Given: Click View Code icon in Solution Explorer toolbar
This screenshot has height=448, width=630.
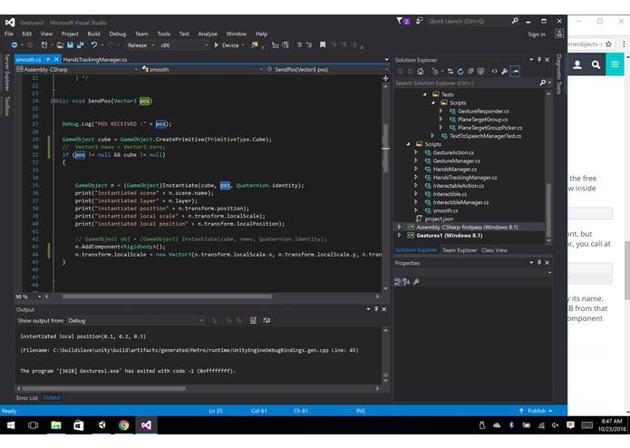Looking at the screenshot, I should [x=494, y=71].
